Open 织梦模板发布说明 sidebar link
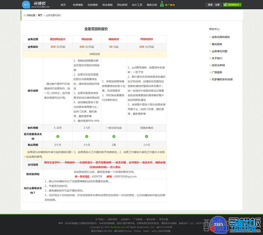 [x=222, y=79]
